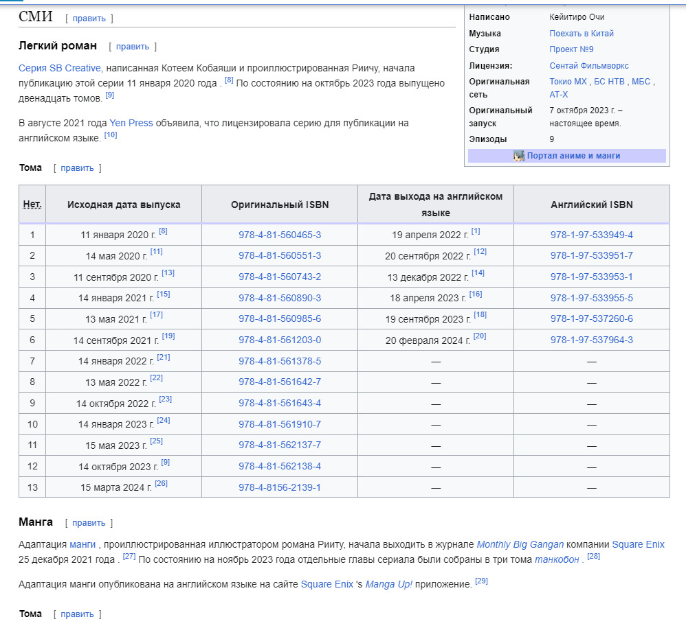Open original ISBN 978-4-81-560465-3
The height and width of the screenshot is (628, 686).
280,235
